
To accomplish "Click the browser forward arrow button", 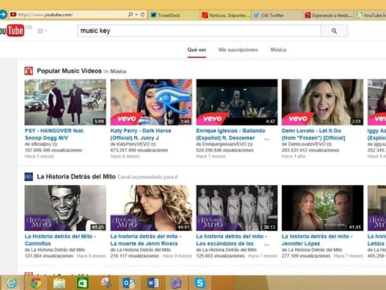I will click(x=3, y=14).
